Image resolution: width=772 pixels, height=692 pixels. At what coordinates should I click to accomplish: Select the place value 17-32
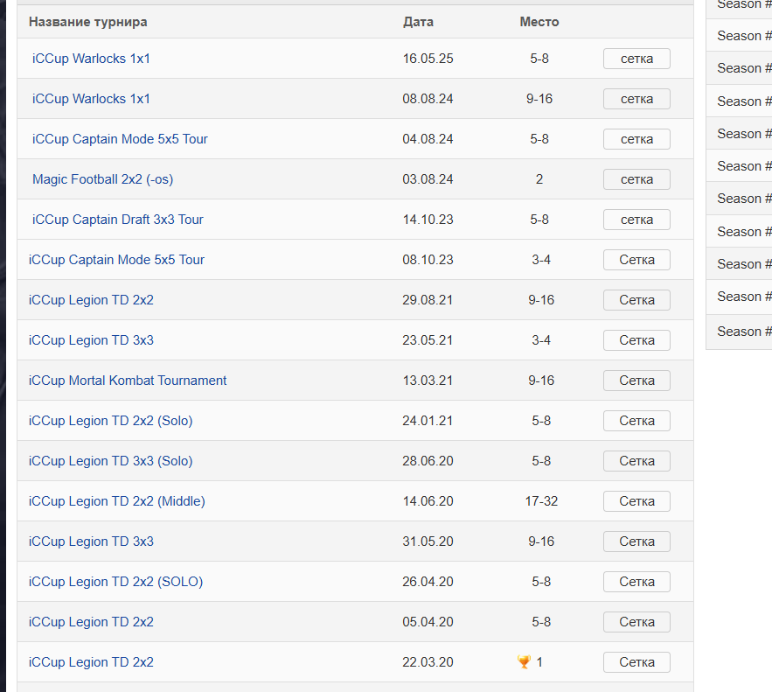(541, 501)
